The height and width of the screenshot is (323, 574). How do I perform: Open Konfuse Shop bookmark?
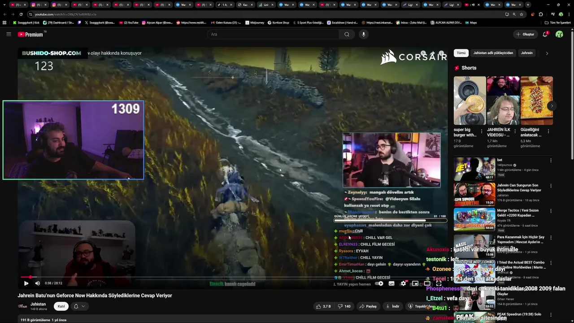point(278,22)
